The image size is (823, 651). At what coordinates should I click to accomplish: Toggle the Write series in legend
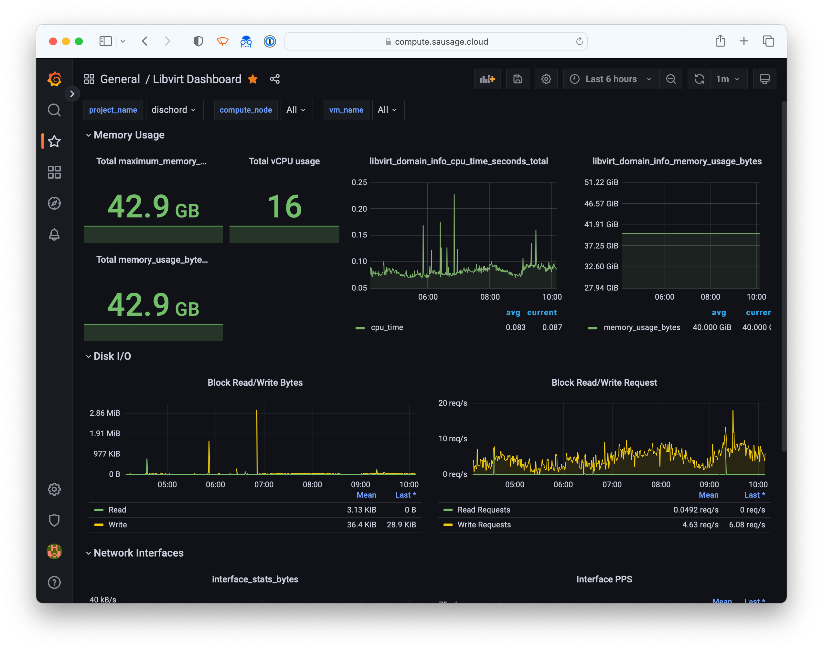point(118,524)
